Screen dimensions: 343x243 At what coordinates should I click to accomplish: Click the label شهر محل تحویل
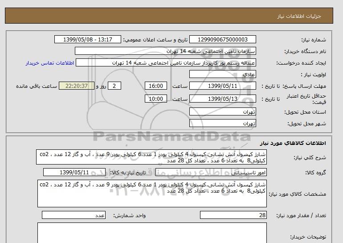[306, 124]
